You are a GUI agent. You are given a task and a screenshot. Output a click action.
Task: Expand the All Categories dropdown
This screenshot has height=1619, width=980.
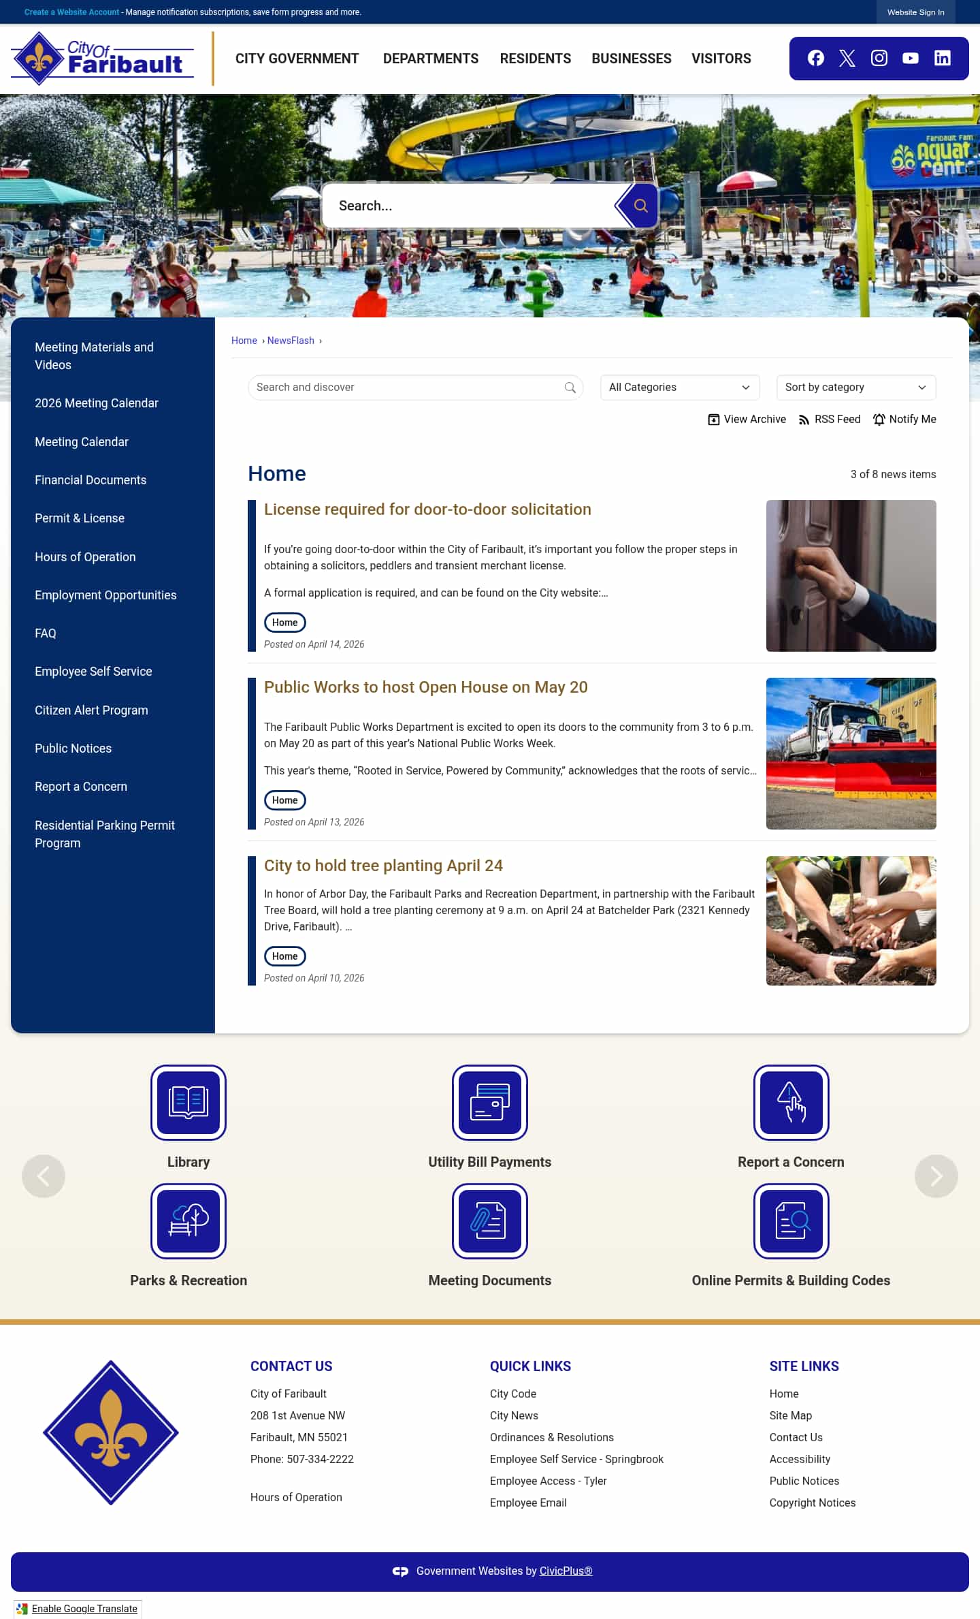click(680, 388)
